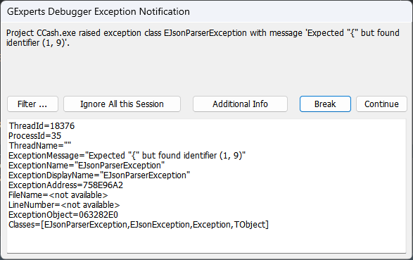Click the EJsonParserException class name in the message
This screenshot has width=413, height=260.
click(205, 33)
